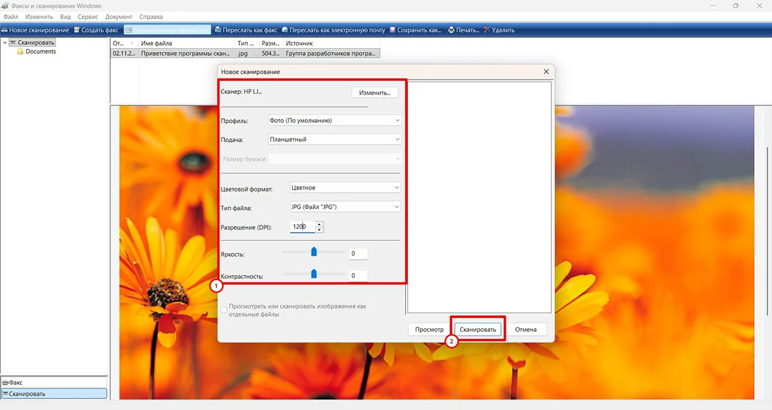The image size is (772, 410).
Task: Click the Создать факс toolbar icon
Action: 77,30
